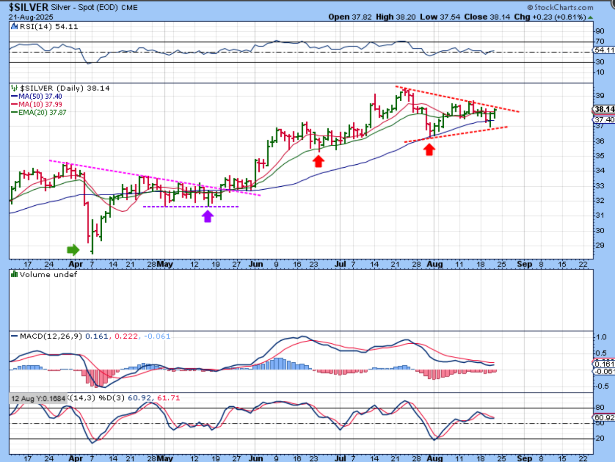
Task: Click the MACD legend line marker
Action: tap(14, 336)
